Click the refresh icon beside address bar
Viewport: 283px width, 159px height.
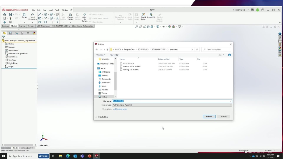(197, 49)
